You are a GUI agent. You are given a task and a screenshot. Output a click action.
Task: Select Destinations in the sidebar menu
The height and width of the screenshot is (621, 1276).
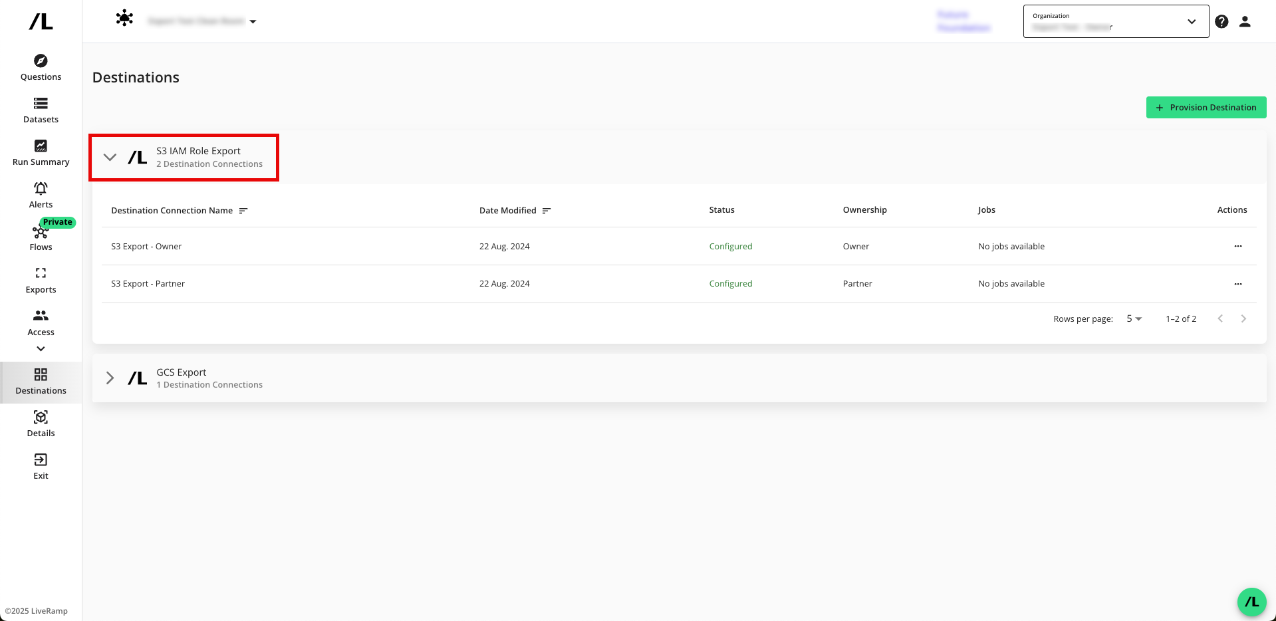41,382
